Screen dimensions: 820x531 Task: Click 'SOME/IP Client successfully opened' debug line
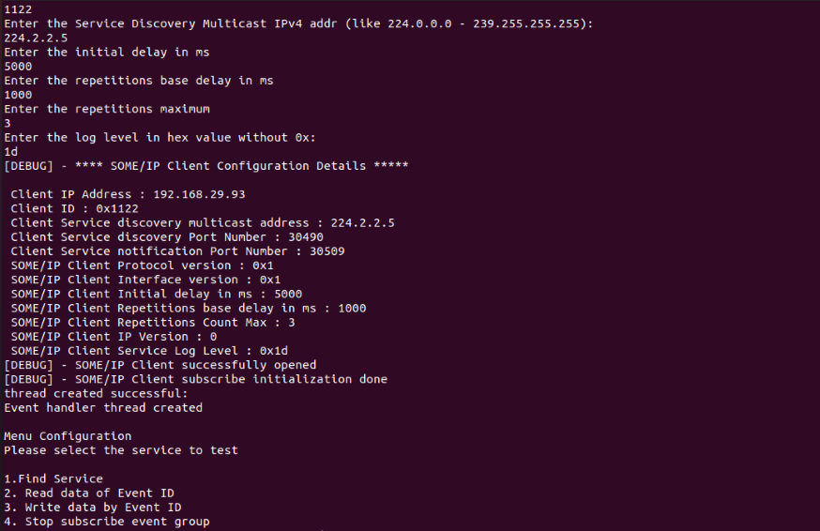160,365
